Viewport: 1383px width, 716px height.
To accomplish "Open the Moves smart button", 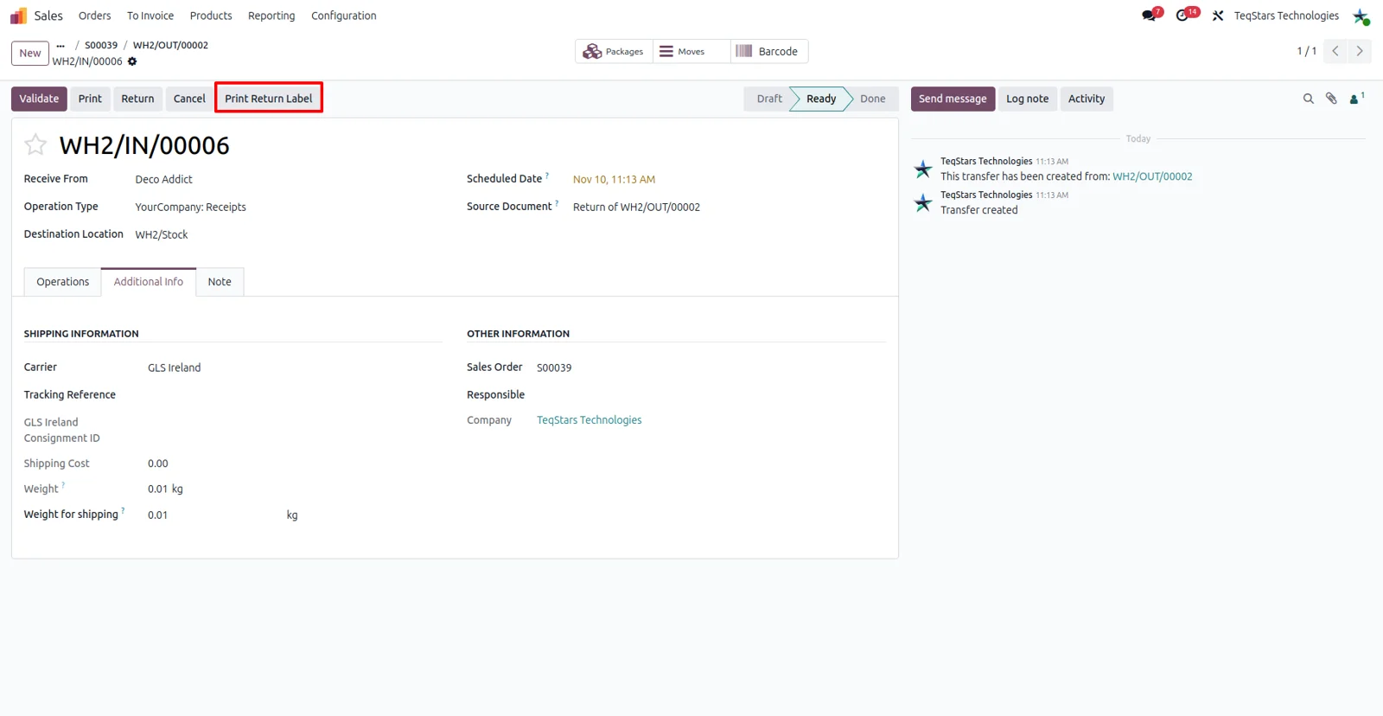I will click(691, 51).
